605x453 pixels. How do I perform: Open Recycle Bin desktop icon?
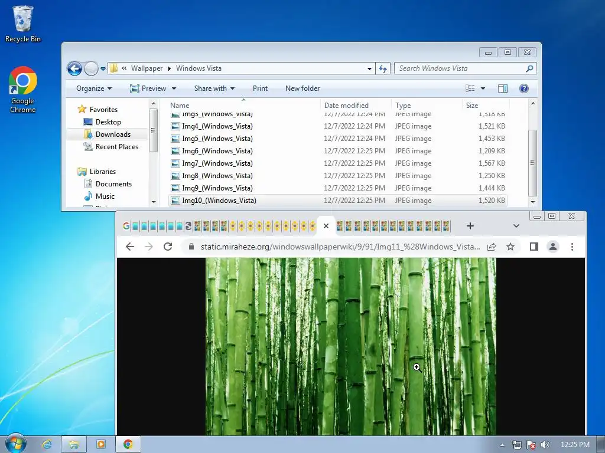[x=23, y=24]
